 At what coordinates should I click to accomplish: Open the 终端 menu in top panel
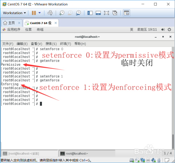(40, 30)
